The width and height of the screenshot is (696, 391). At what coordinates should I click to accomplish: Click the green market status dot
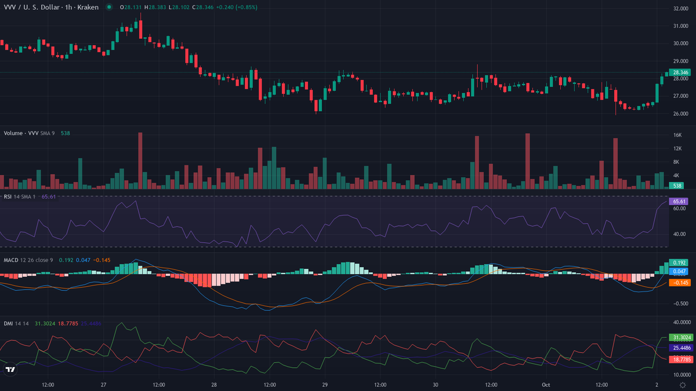(x=109, y=7)
